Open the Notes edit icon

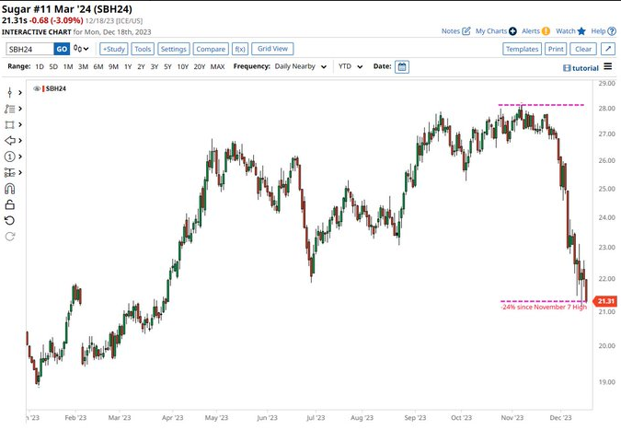pos(466,31)
